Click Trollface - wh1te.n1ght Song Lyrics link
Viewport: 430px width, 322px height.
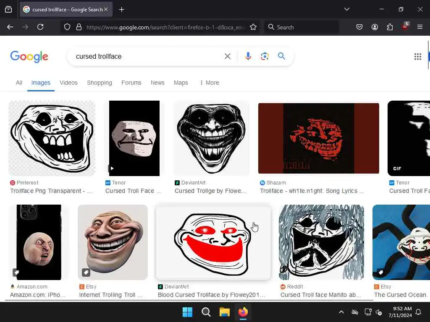[x=312, y=191]
